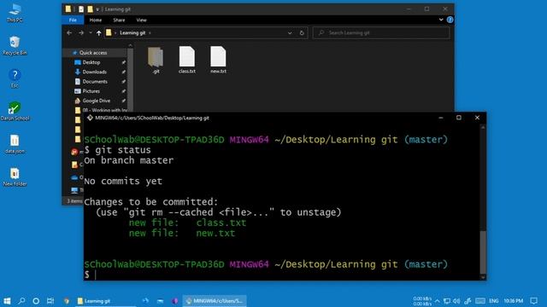Open the View ribbon tab

(141, 20)
